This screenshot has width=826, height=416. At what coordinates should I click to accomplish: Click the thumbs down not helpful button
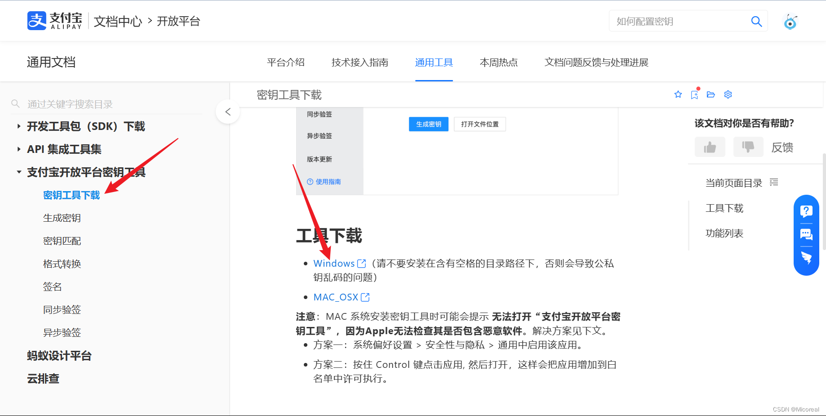(748, 147)
